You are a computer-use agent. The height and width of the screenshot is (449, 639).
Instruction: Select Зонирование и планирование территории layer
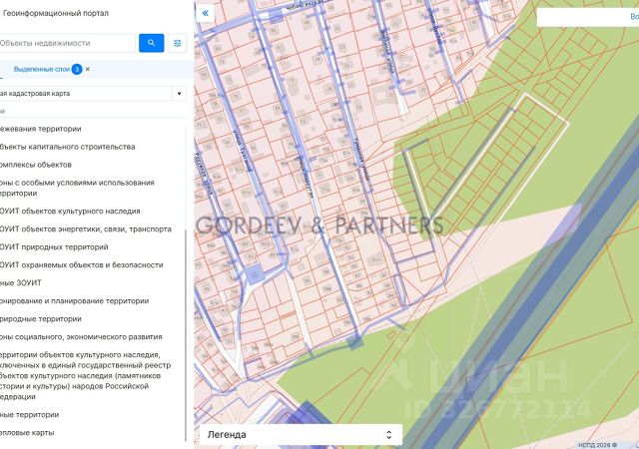75,301
